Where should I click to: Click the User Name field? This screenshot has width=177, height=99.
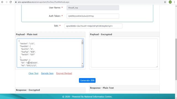93,8
